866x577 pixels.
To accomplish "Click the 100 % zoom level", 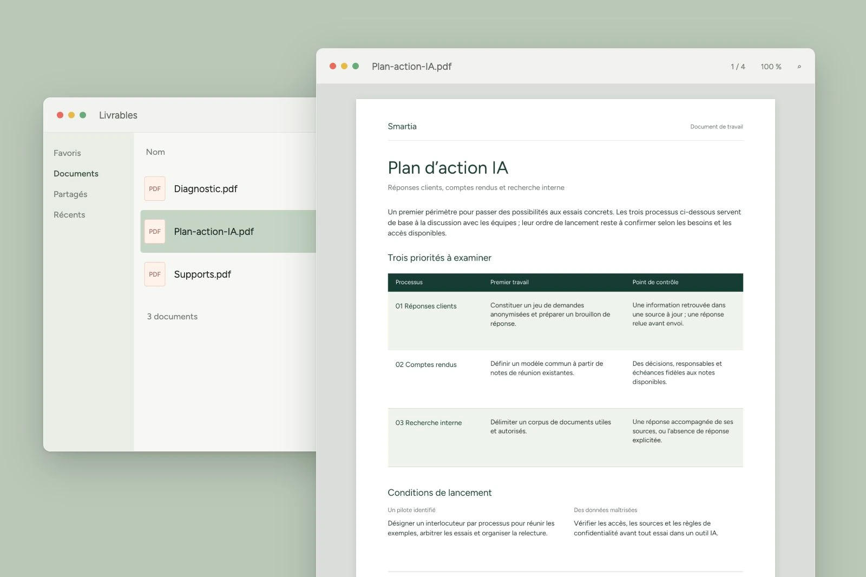I will 771,67.
